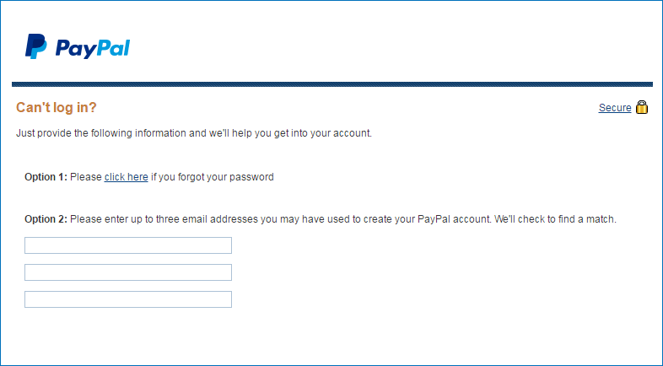Focus the second email address field
The height and width of the screenshot is (366, 663).
128,272
